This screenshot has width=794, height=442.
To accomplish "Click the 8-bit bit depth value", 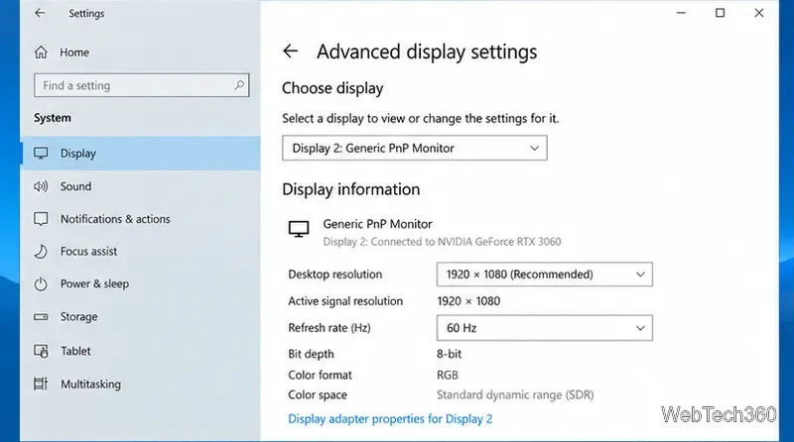I will tap(450, 354).
